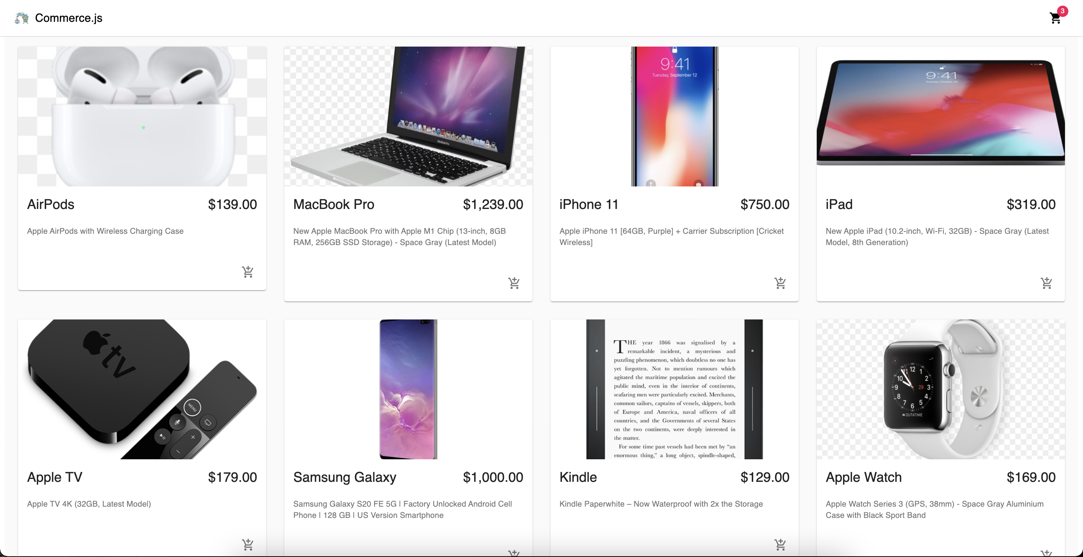Add MacBook Pro to cart
Viewport: 1083px width, 557px height.
514,283
